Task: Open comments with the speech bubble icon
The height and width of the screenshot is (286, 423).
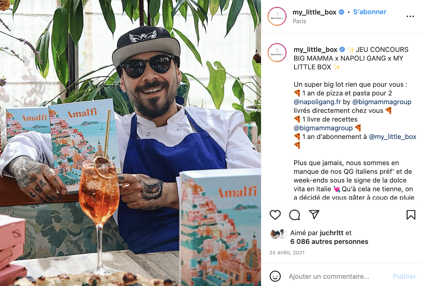Action: click(x=294, y=215)
